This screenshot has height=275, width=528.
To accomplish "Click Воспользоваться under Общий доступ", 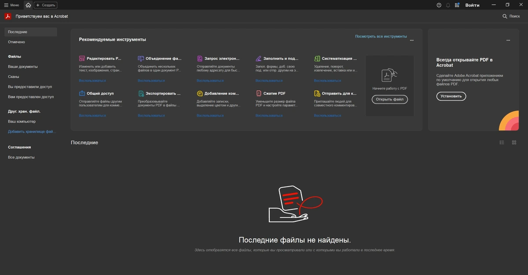I will click(x=92, y=115).
